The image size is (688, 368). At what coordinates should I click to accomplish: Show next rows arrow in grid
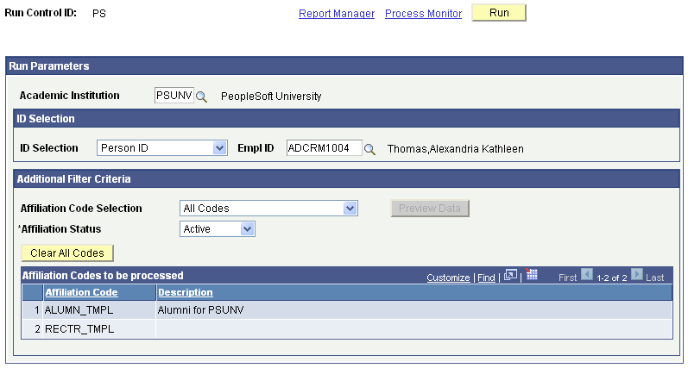637,275
